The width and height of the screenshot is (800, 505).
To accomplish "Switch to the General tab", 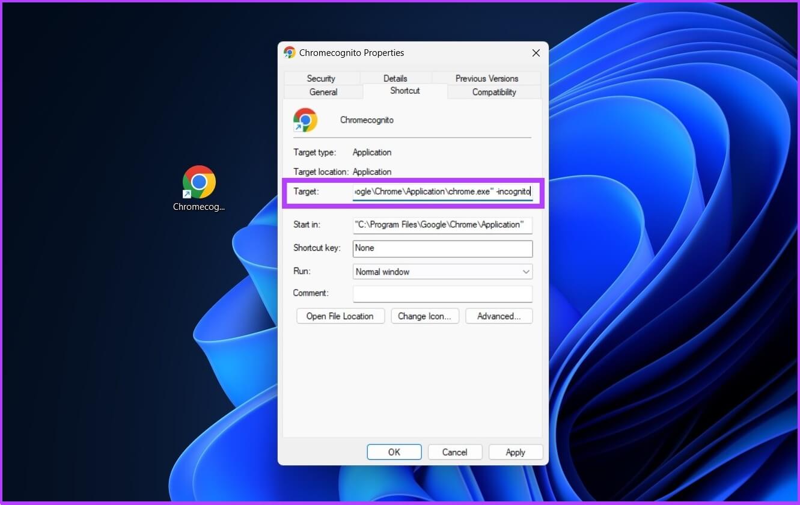I will click(323, 92).
